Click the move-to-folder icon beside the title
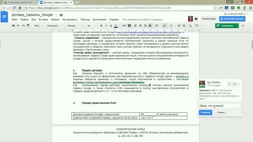This screenshot has height=142, width=253. pyautogui.click(x=61, y=15)
